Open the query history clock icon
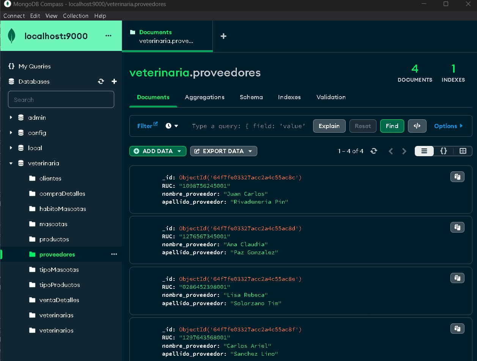Image resolution: width=477 pixels, height=361 pixels. tap(168, 126)
